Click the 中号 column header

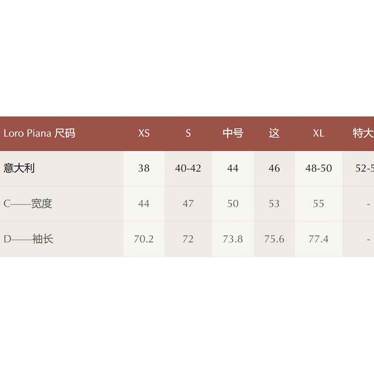pos(233,133)
